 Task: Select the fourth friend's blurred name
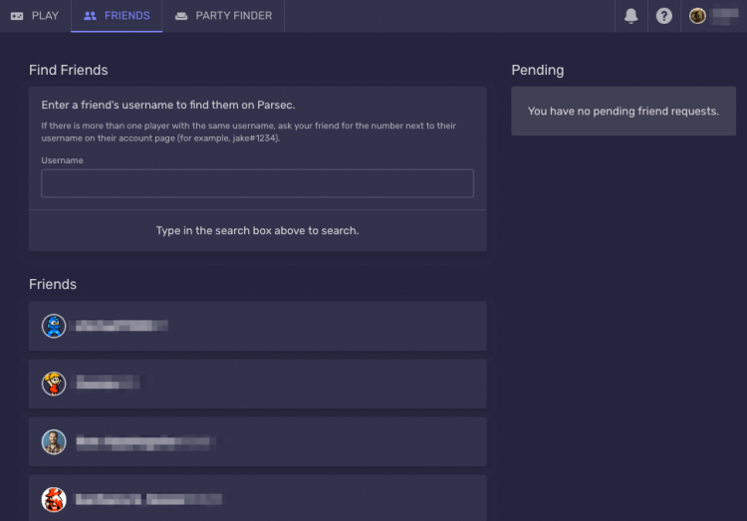pyautogui.click(x=148, y=498)
